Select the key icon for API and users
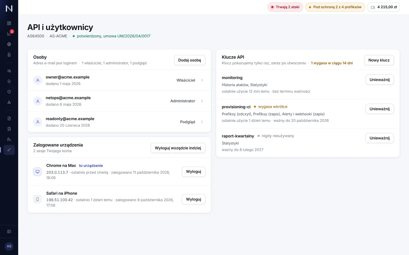The width and height of the screenshot is (409, 255). [9, 150]
